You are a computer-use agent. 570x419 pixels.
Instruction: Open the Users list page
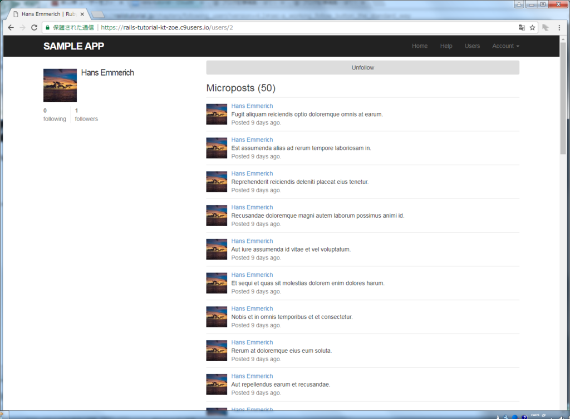[x=472, y=46]
